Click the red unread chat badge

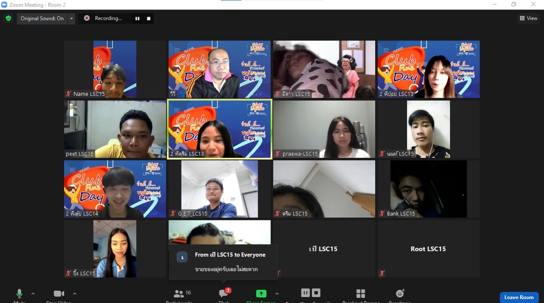tap(228, 291)
